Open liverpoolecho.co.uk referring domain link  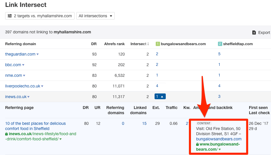[x=23, y=86]
